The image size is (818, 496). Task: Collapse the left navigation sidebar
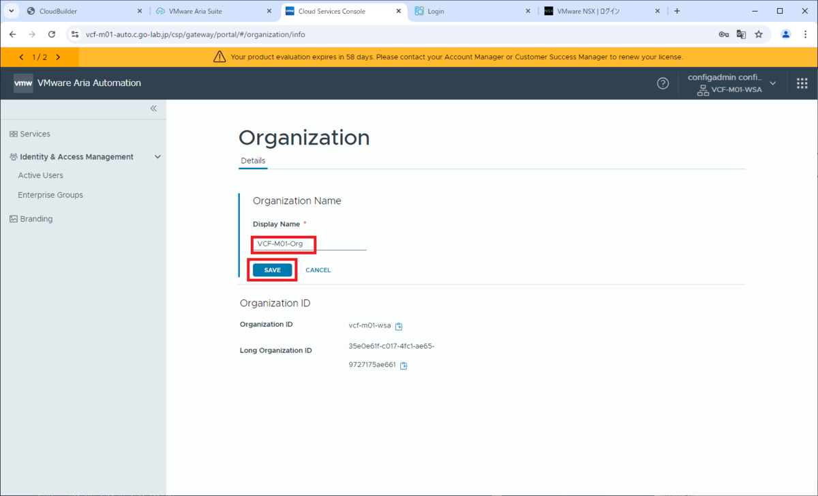point(153,108)
